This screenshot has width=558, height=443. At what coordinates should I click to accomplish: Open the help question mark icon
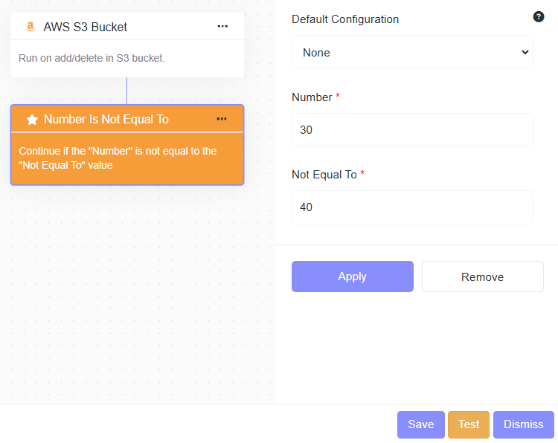(x=539, y=16)
